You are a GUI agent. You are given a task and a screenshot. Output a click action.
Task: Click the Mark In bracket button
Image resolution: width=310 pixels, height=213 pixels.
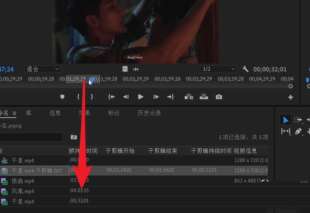[x=78, y=97]
